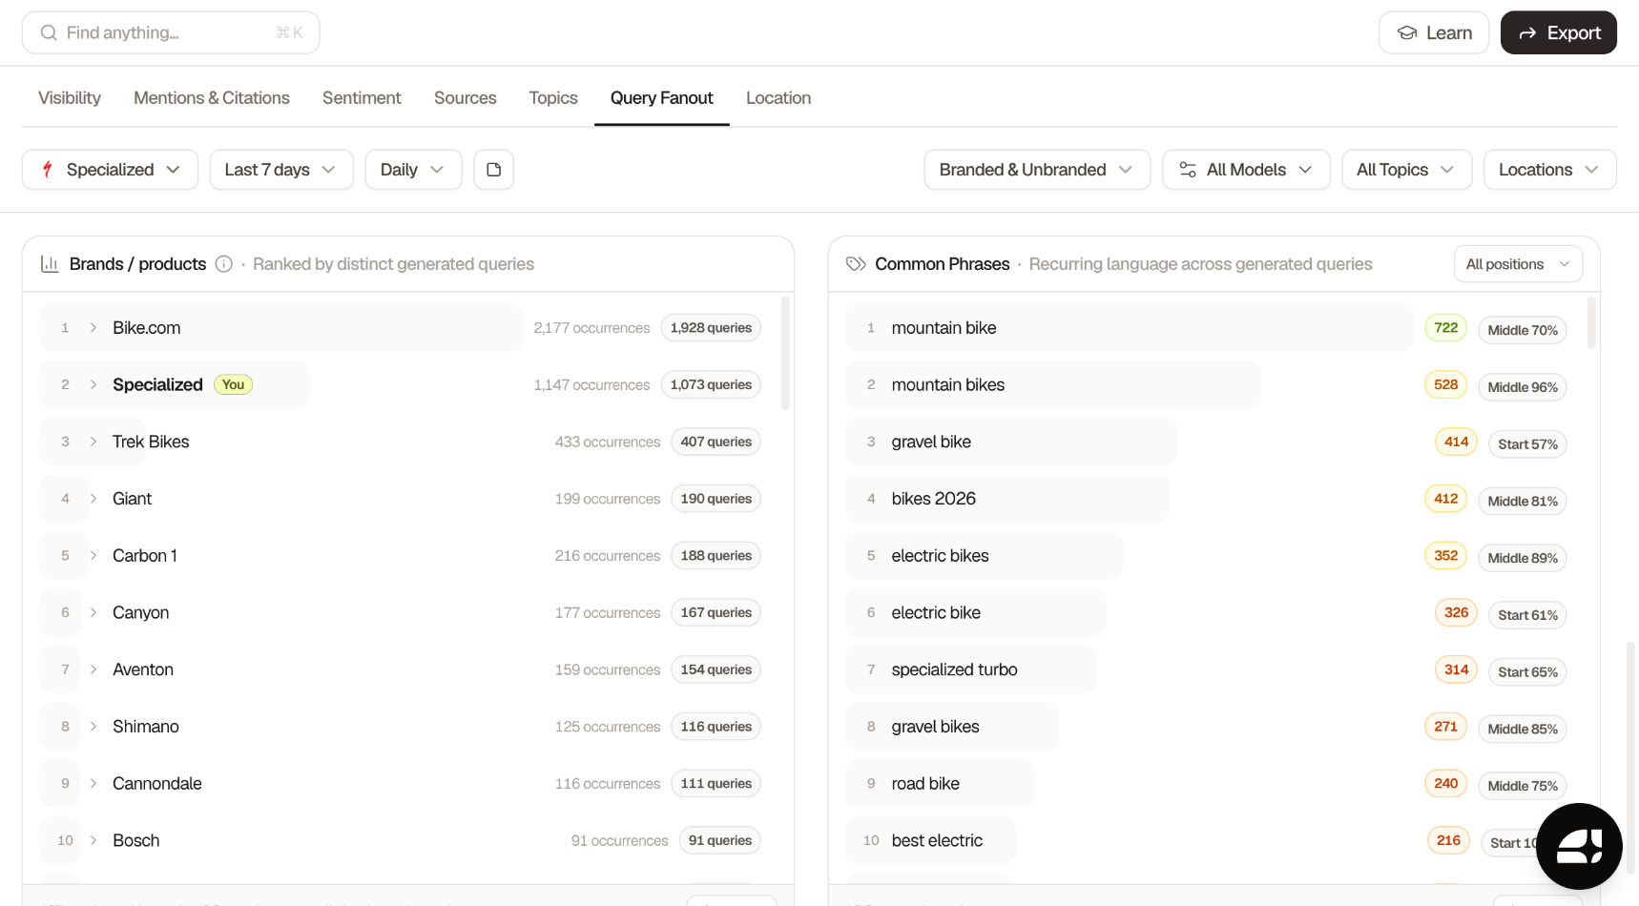Select the Sources tab
Image resolution: width=1639 pixels, height=906 pixels.
click(466, 98)
